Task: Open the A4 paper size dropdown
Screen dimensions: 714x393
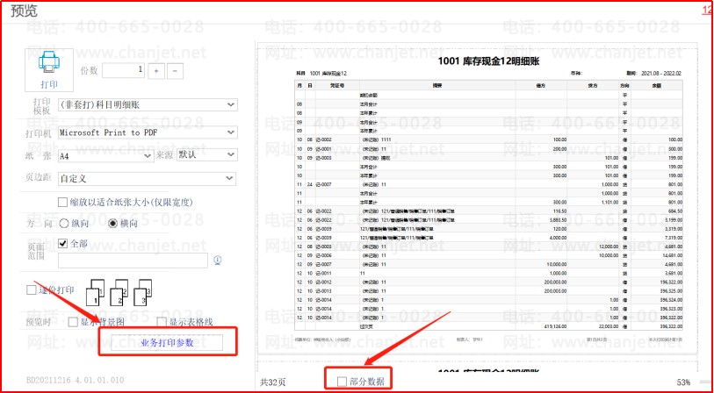Action: [106, 155]
